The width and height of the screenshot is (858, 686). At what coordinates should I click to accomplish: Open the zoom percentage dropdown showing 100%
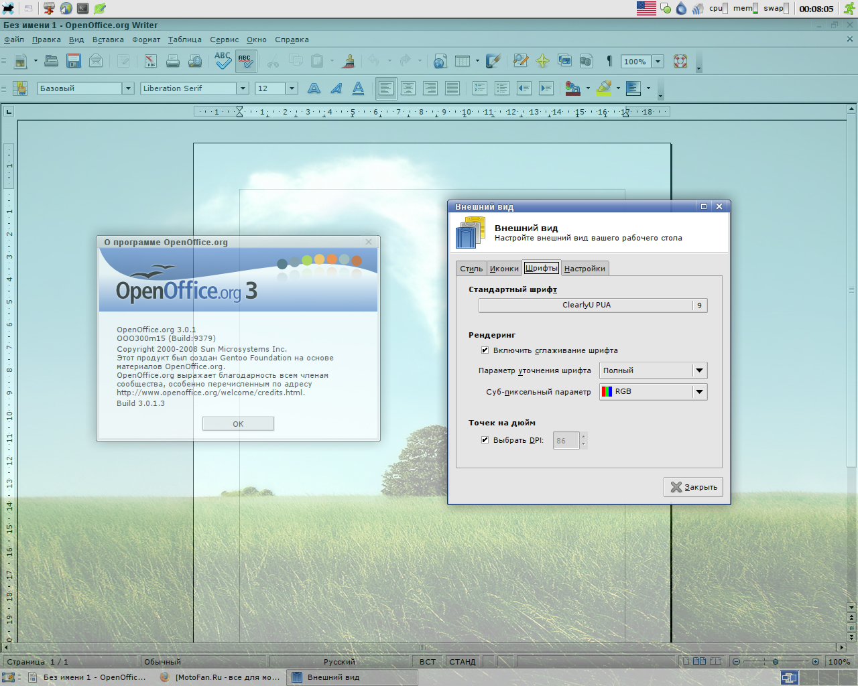658,62
